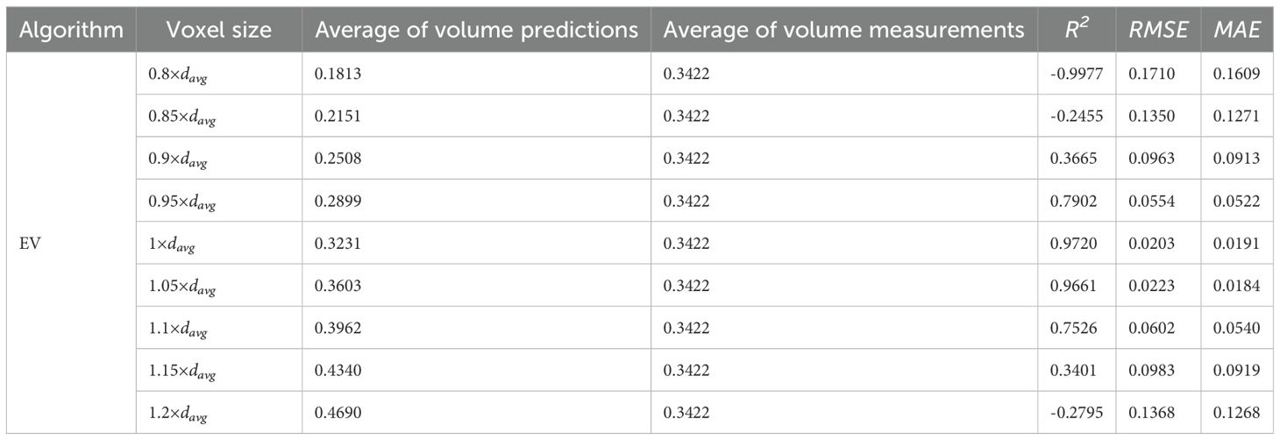The height and width of the screenshot is (440, 1280).
Task: Click the 0.3231 volume prediction value
Action: click(338, 243)
